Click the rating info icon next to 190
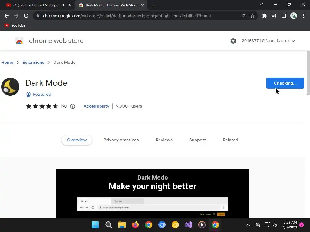310x232 pixels. (x=73, y=106)
